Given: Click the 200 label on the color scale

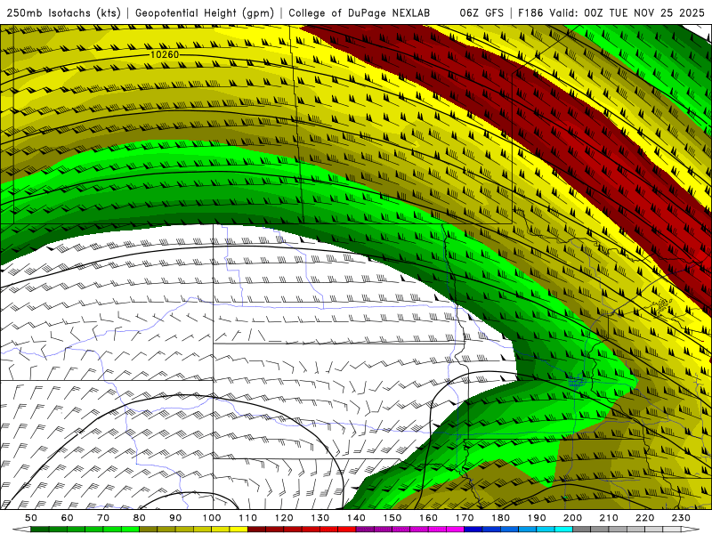Looking at the screenshot, I should point(572,518).
